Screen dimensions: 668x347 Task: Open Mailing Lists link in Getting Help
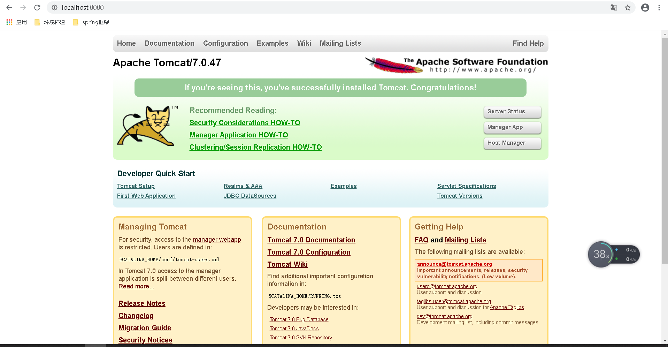tap(466, 240)
